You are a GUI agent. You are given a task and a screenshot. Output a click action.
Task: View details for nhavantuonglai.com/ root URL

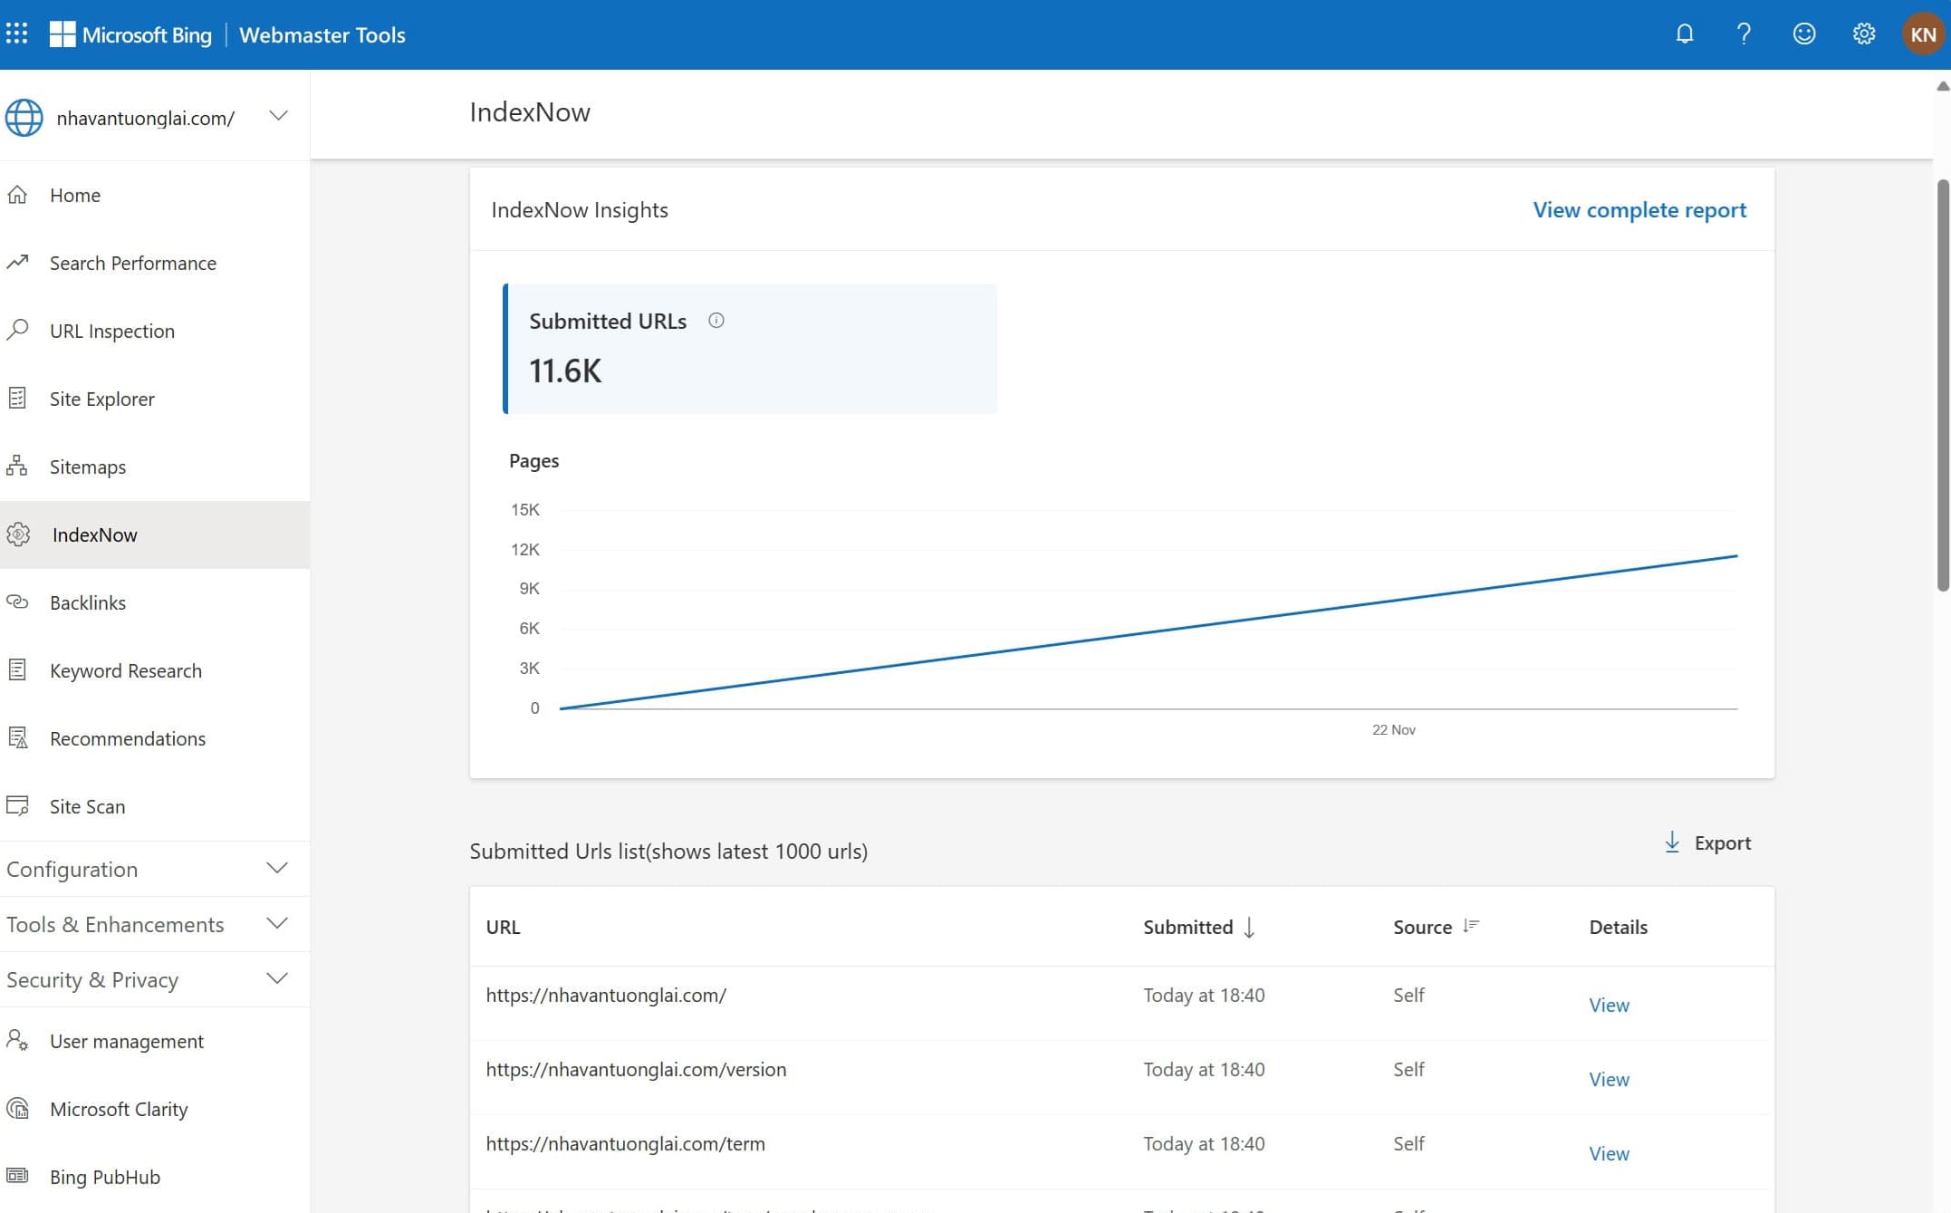pos(1609,1005)
